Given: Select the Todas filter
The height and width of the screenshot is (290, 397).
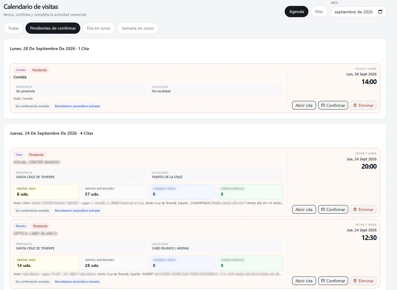Looking at the screenshot, I should pyautogui.click(x=13, y=28).
